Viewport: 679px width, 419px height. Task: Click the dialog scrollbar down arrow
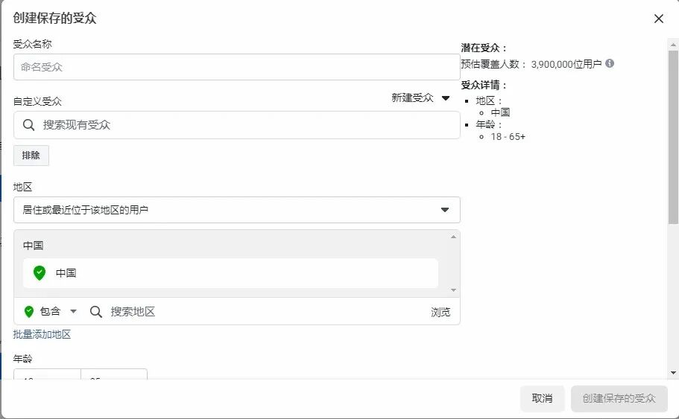tap(673, 372)
